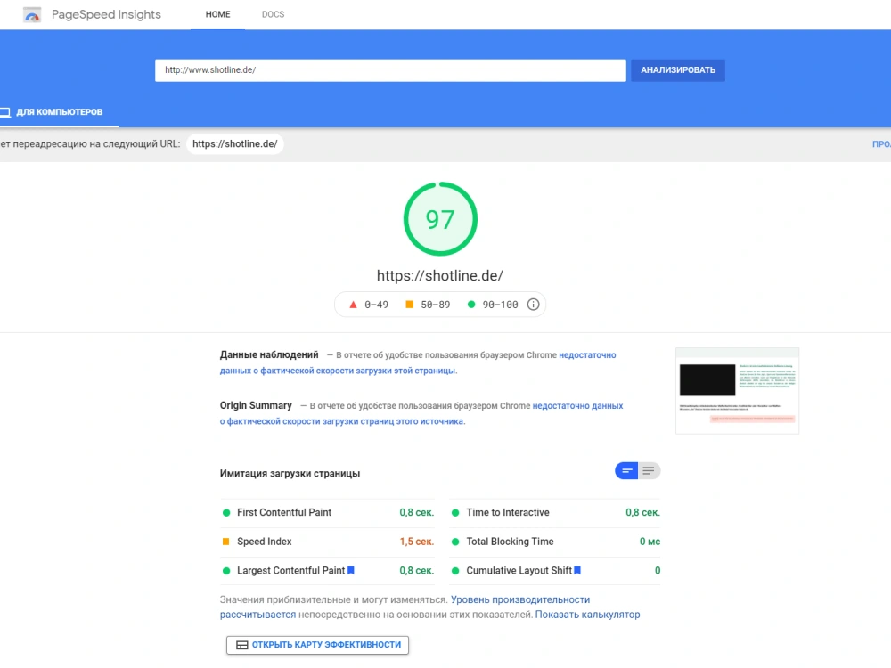Viewport: 891px width, 668px height.
Task: Click the АНАЛИЗИРОВАТЬ button
Action: [678, 70]
